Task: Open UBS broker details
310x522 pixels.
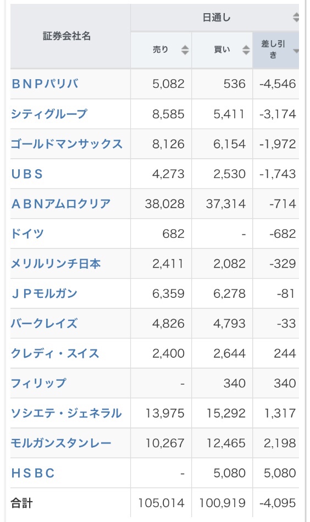Action: [x=27, y=174]
